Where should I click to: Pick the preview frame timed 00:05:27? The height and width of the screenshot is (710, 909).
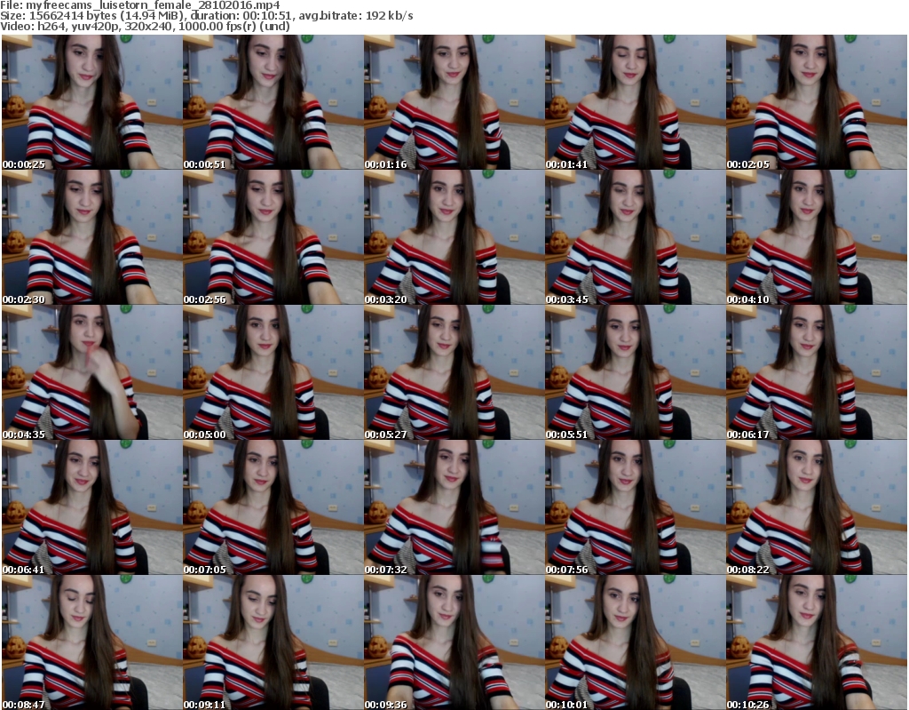coord(454,372)
